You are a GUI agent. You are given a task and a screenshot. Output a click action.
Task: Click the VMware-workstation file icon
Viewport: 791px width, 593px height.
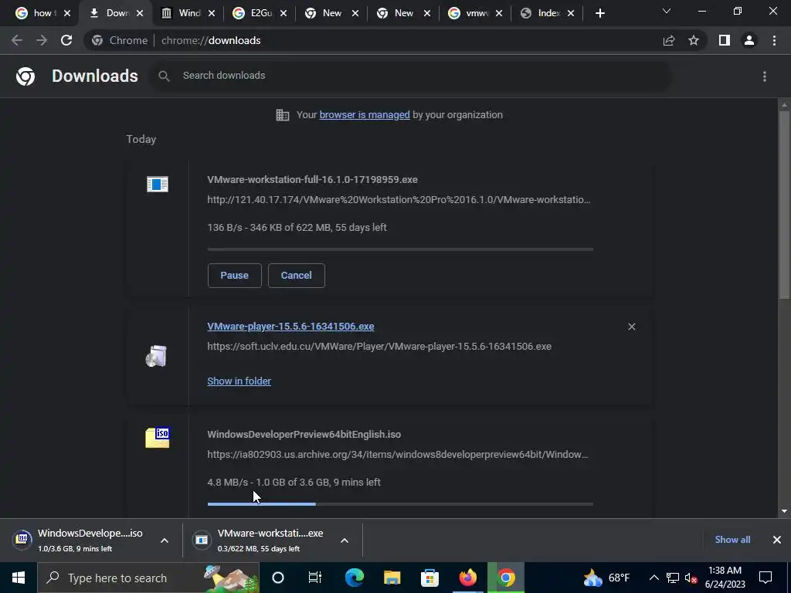coord(158,184)
